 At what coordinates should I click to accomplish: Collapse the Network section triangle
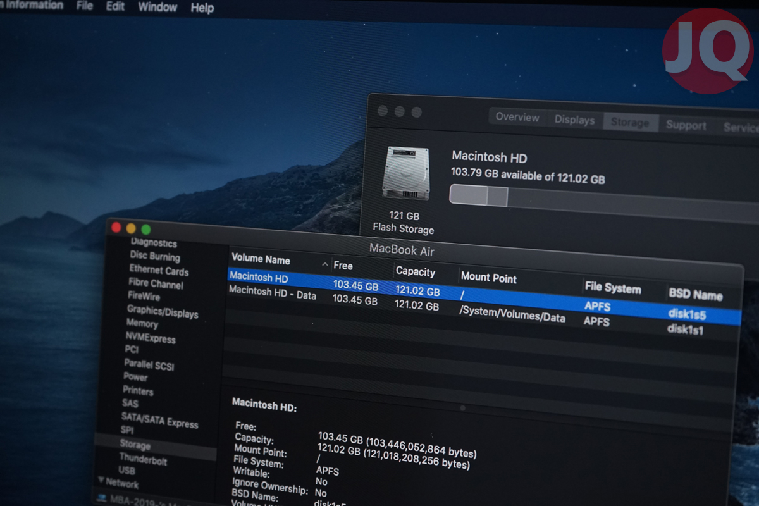(x=101, y=481)
